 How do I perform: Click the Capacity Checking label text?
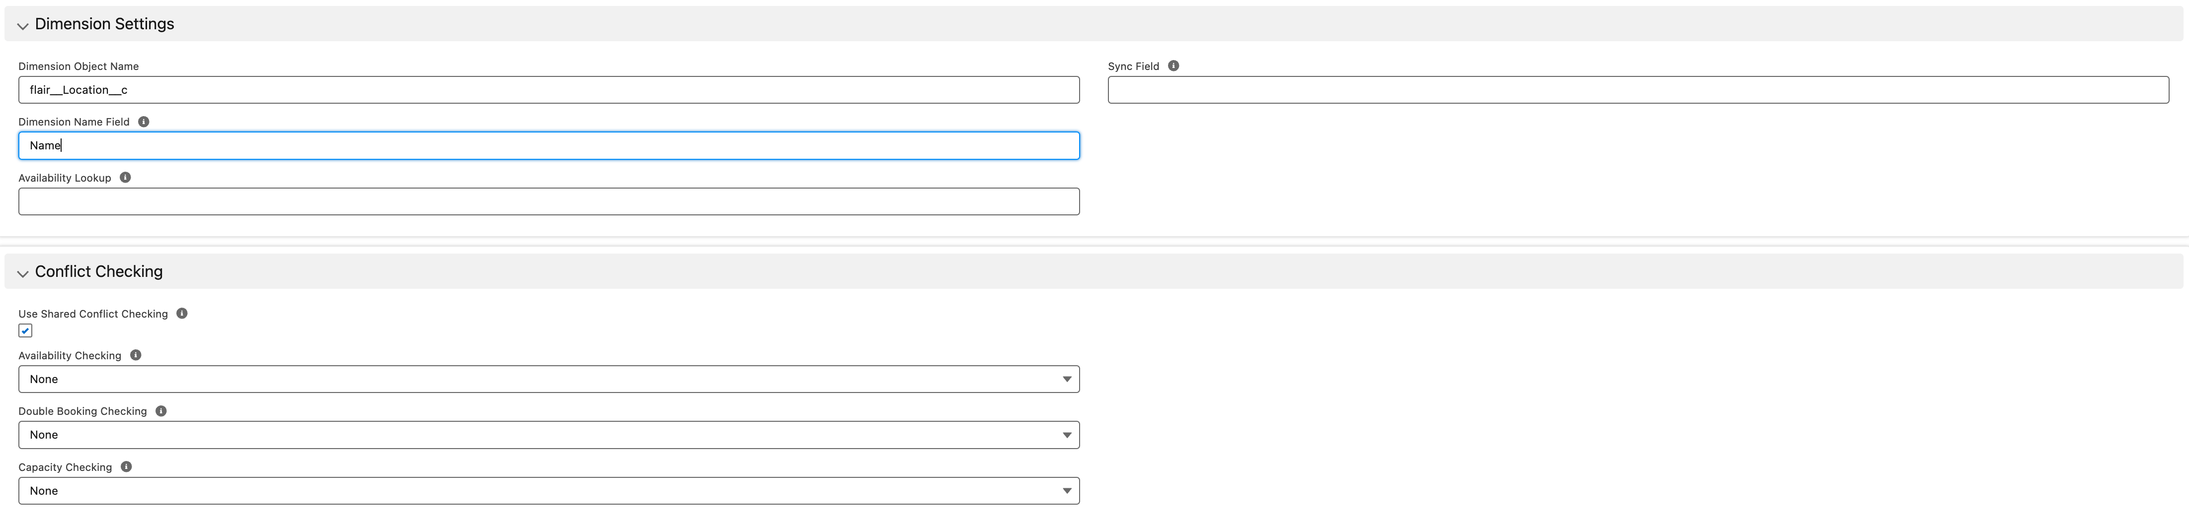tap(65, 467)
